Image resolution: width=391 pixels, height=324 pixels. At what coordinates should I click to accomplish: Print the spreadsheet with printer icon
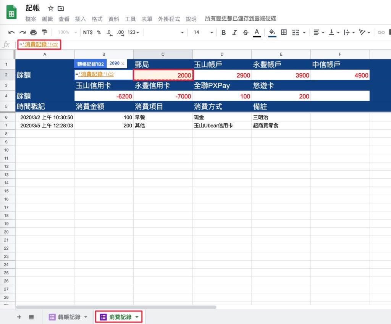34,32
